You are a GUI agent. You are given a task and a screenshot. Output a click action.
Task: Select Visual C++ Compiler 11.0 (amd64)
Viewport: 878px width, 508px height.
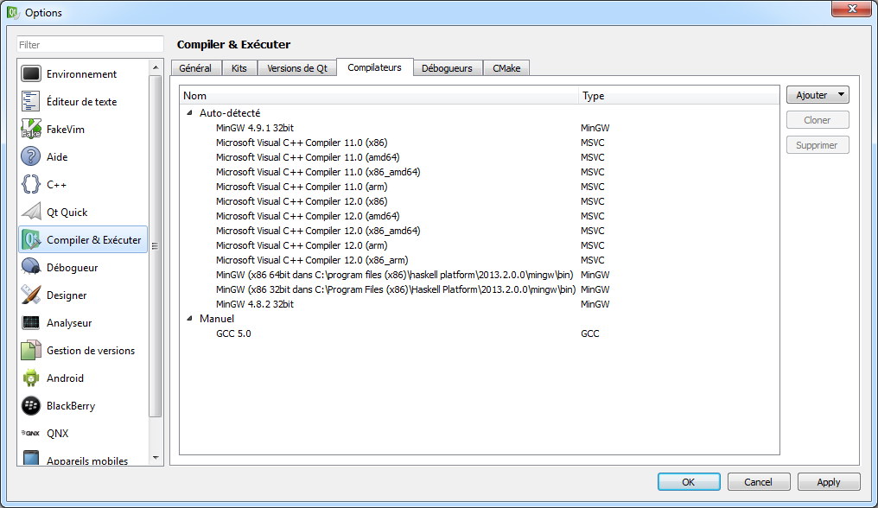[308, 157]
